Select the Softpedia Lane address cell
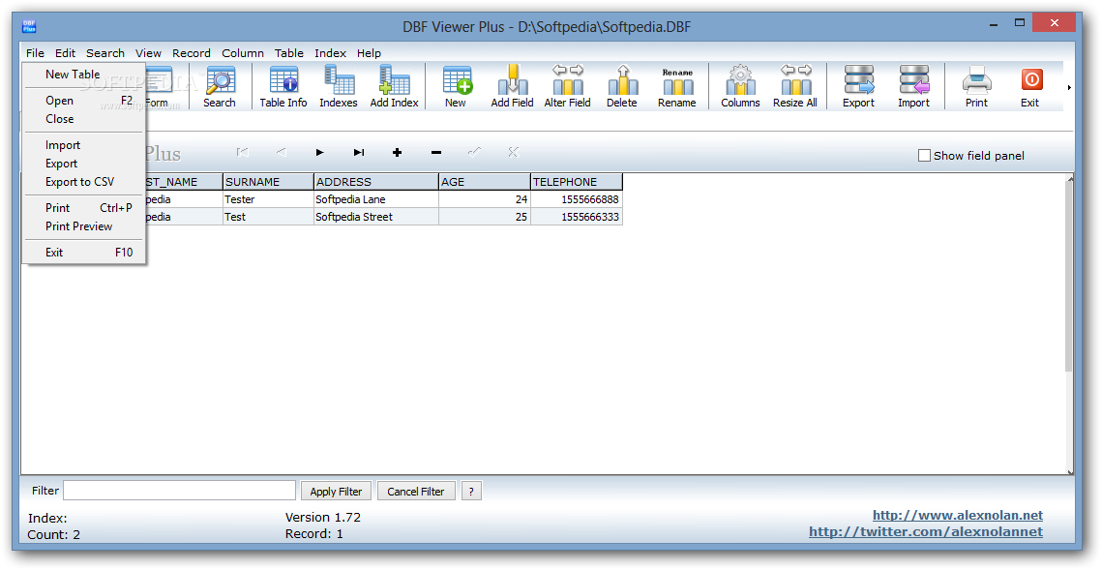This screenshot has height=570, width=1102. coord(376,199)
